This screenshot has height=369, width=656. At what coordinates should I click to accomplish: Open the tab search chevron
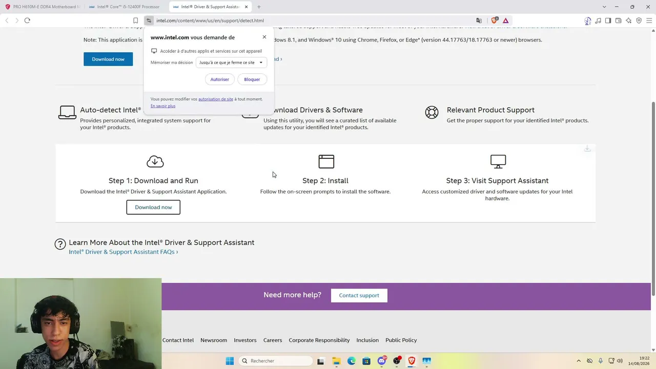tap(604, 7)
